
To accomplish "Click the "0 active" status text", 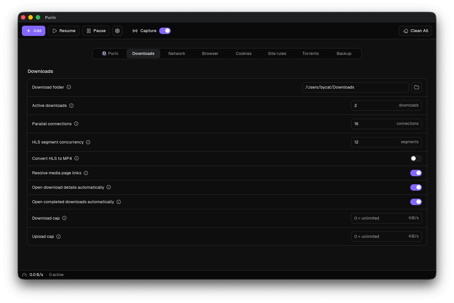I will (56, 275).
